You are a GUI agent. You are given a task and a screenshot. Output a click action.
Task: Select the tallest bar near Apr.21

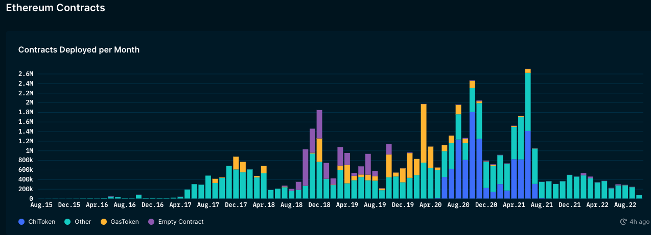pos(528,134)
